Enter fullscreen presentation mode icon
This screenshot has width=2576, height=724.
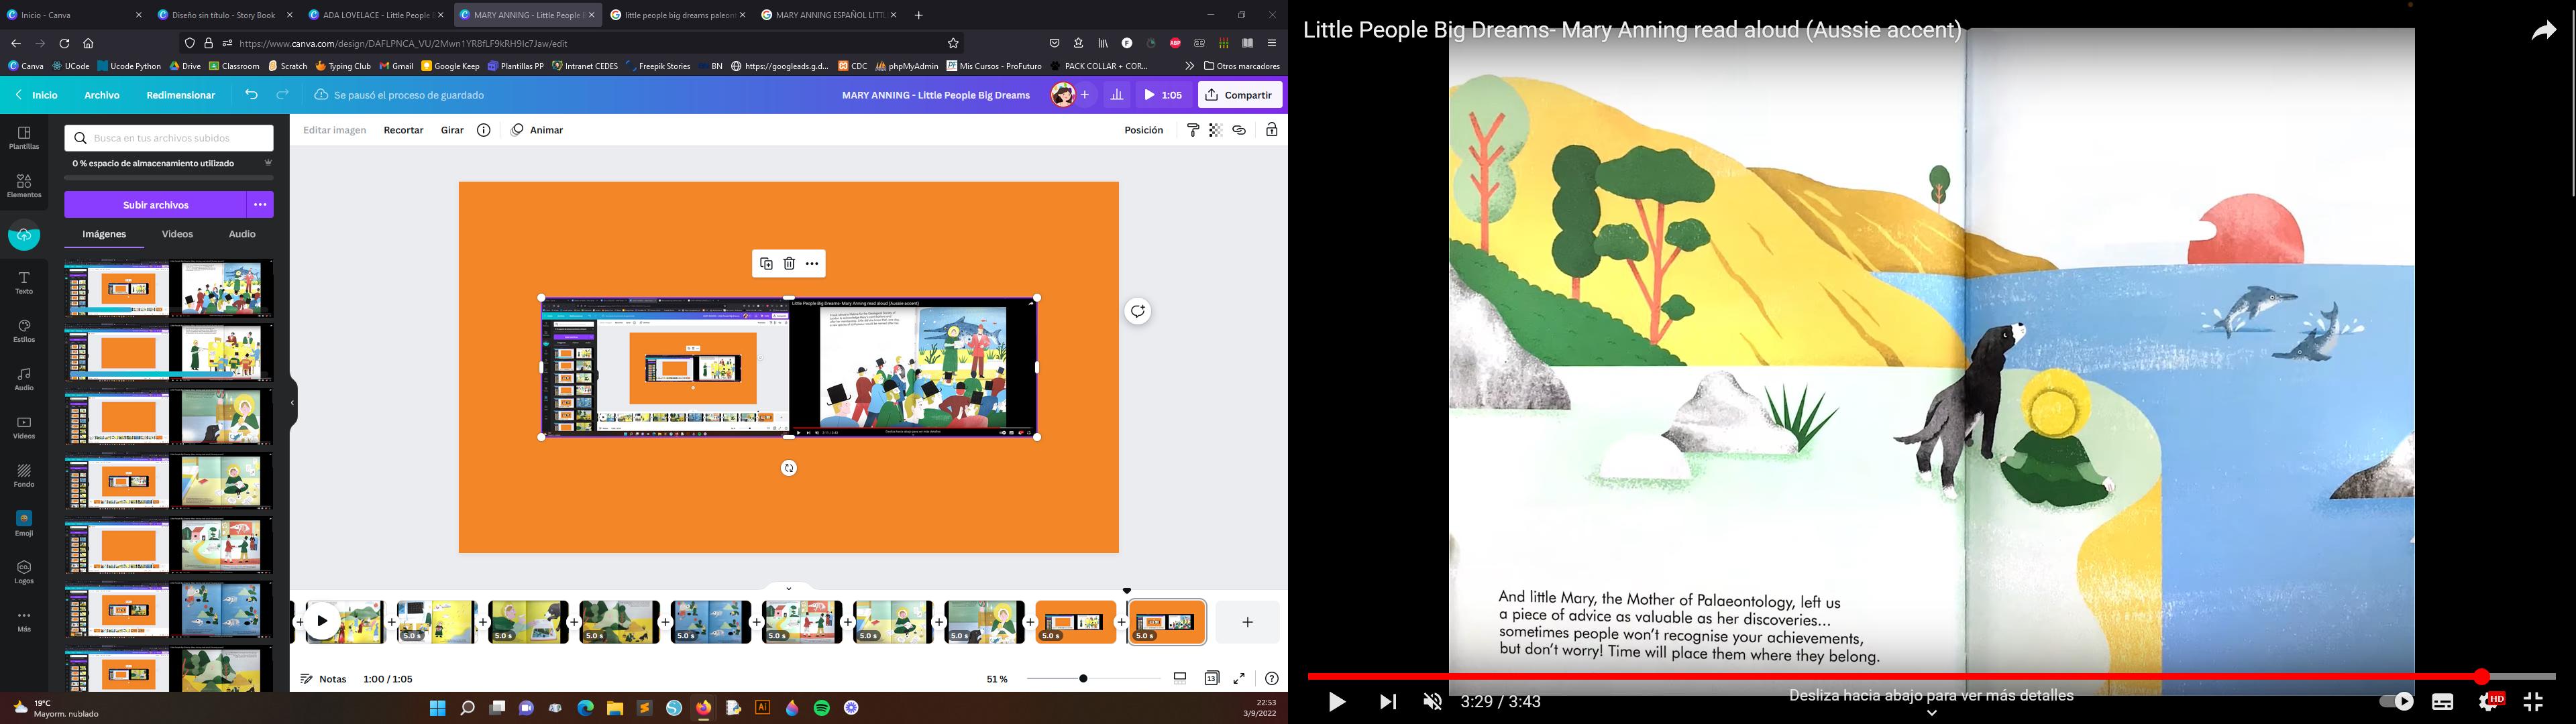pos(1239,678)
